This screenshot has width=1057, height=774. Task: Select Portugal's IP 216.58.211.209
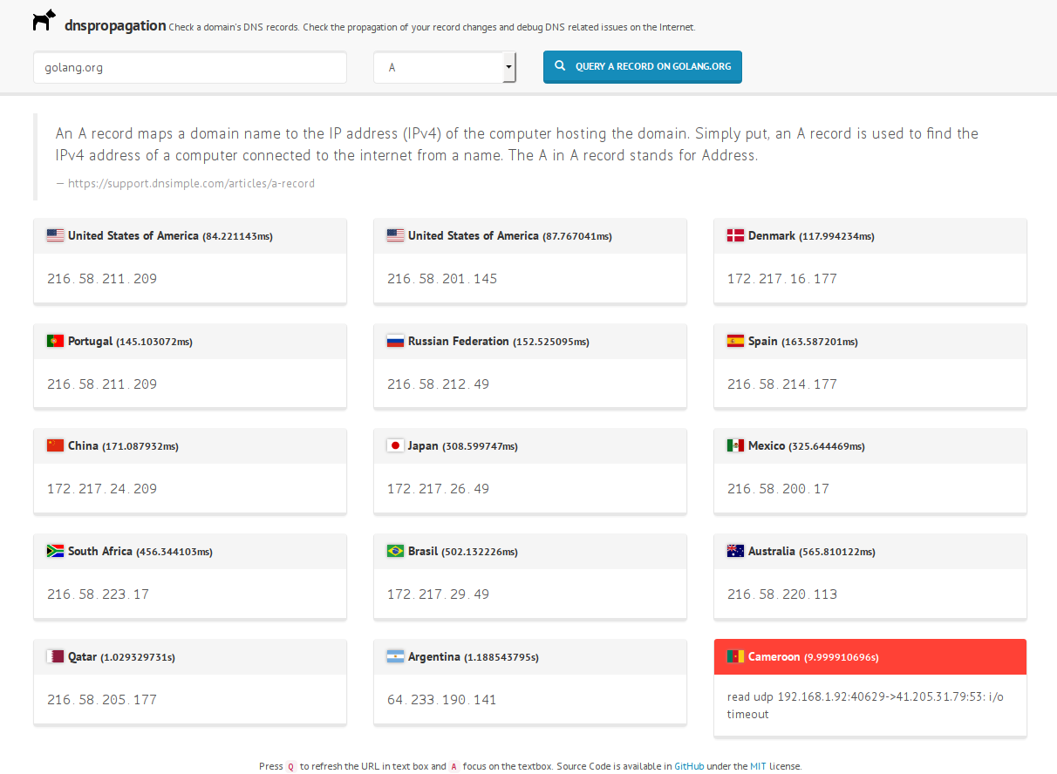pos(102,384)
